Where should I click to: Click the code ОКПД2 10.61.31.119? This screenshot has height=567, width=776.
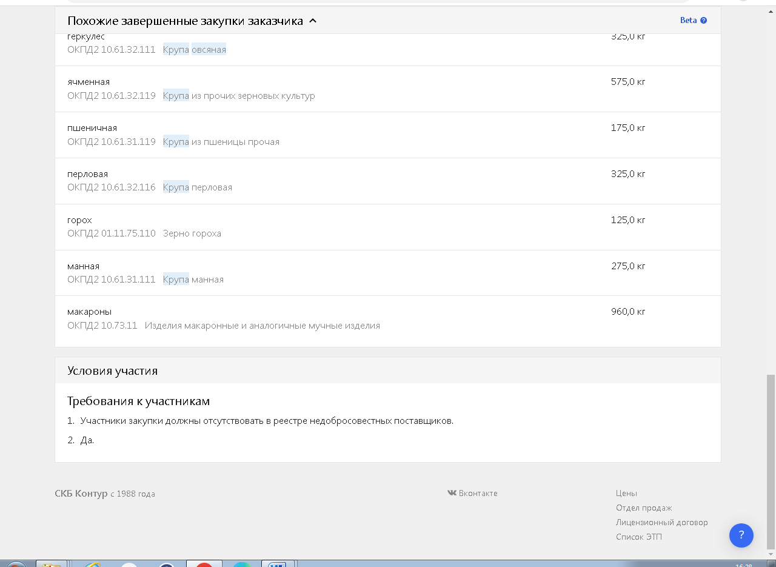112,142
